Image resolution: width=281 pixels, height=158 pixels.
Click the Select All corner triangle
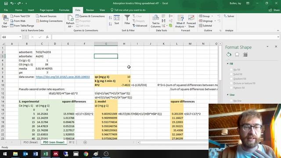pos(3,44)
